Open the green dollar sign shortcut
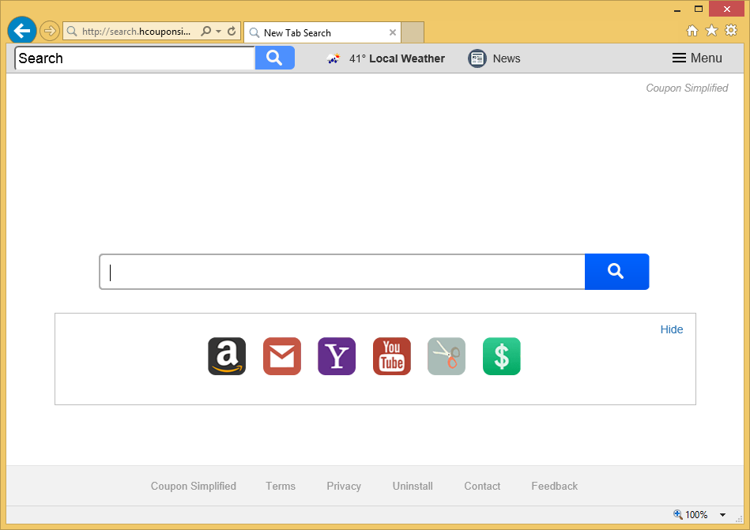750x530 pixels. (501, 356)
